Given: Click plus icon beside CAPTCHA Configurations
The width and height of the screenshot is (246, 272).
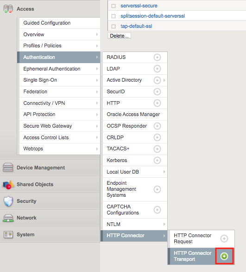Looking at the screenshot, I should point(157,210).
